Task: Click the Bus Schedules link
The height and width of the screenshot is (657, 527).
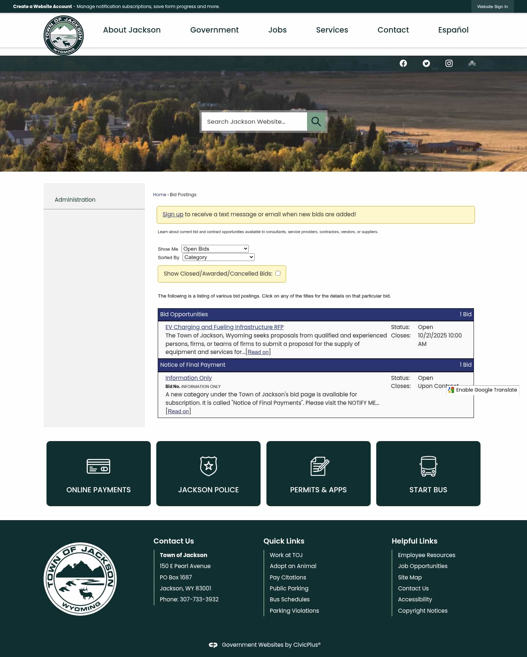Action: (x=290, y=600)
